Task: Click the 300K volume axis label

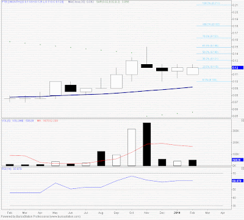Action: coord(236,131)
